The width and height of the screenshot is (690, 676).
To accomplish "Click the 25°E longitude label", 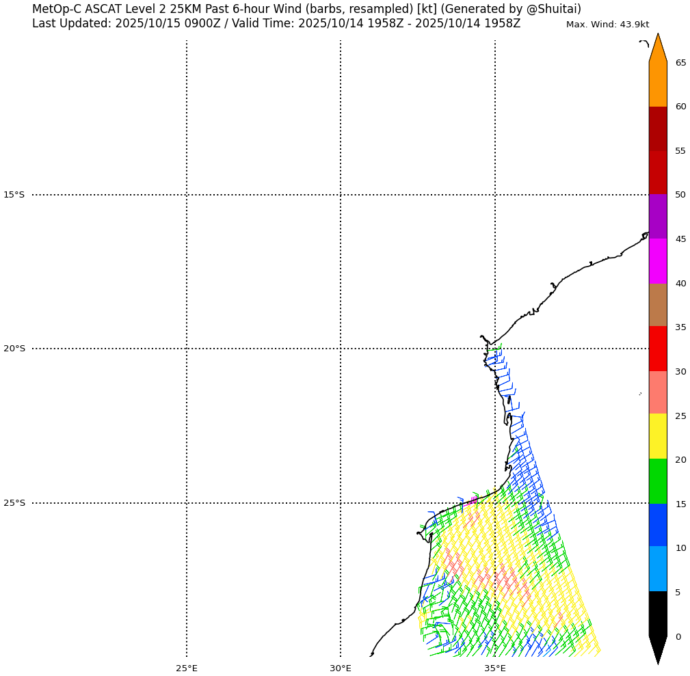I will (187, 668).
